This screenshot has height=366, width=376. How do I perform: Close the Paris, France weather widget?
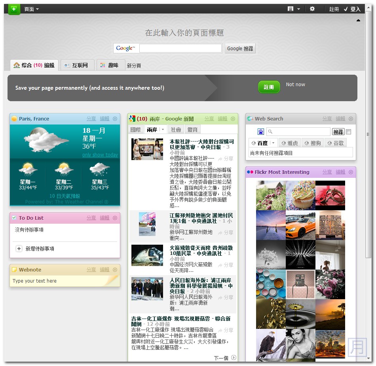click(x=115, y=119)
